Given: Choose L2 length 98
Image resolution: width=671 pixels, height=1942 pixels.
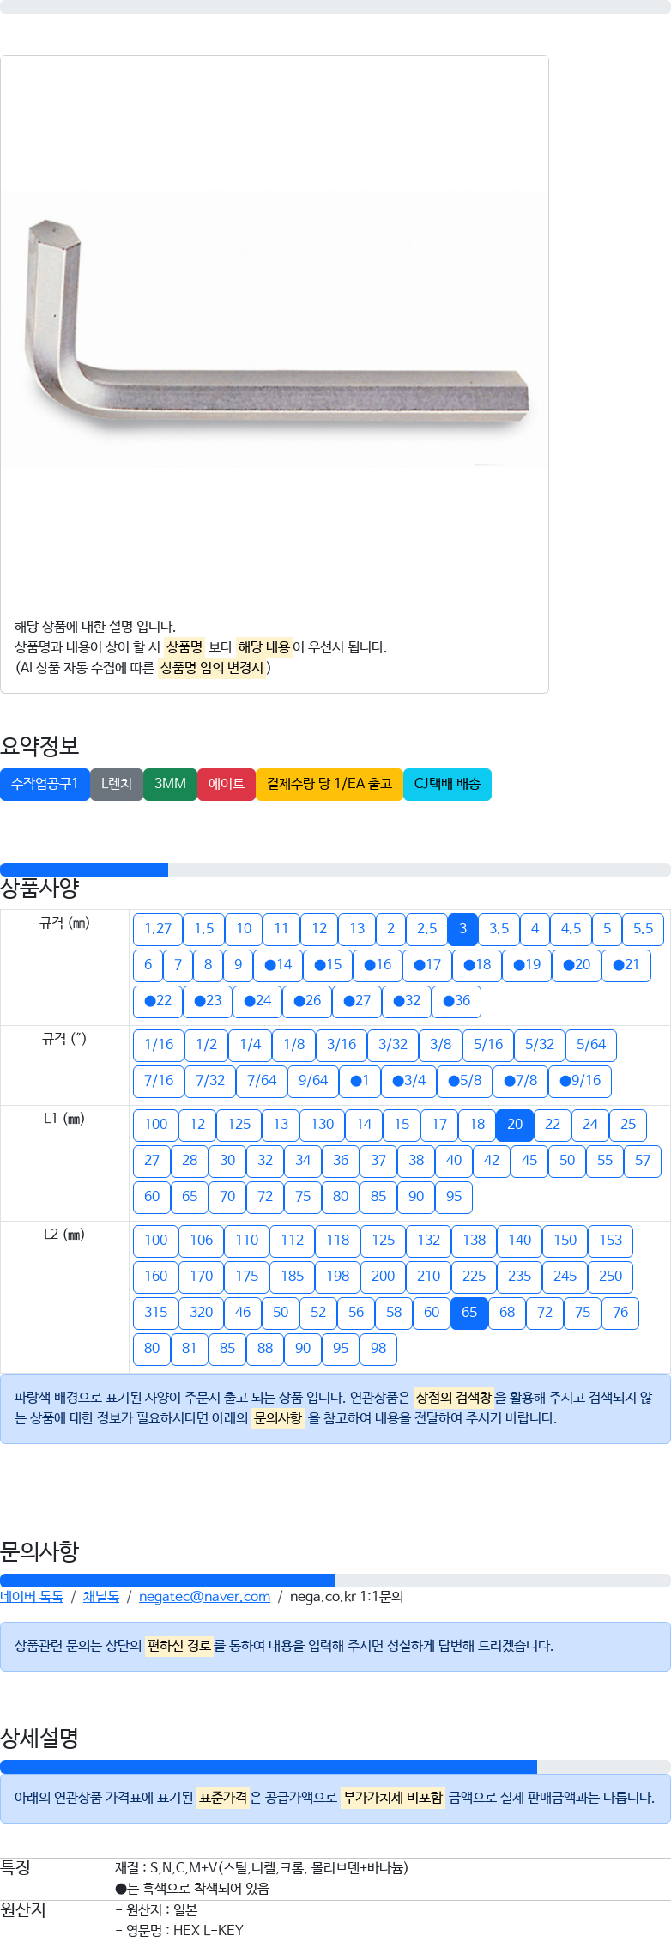Looking at the screenshot, I should coord(378,1349).
